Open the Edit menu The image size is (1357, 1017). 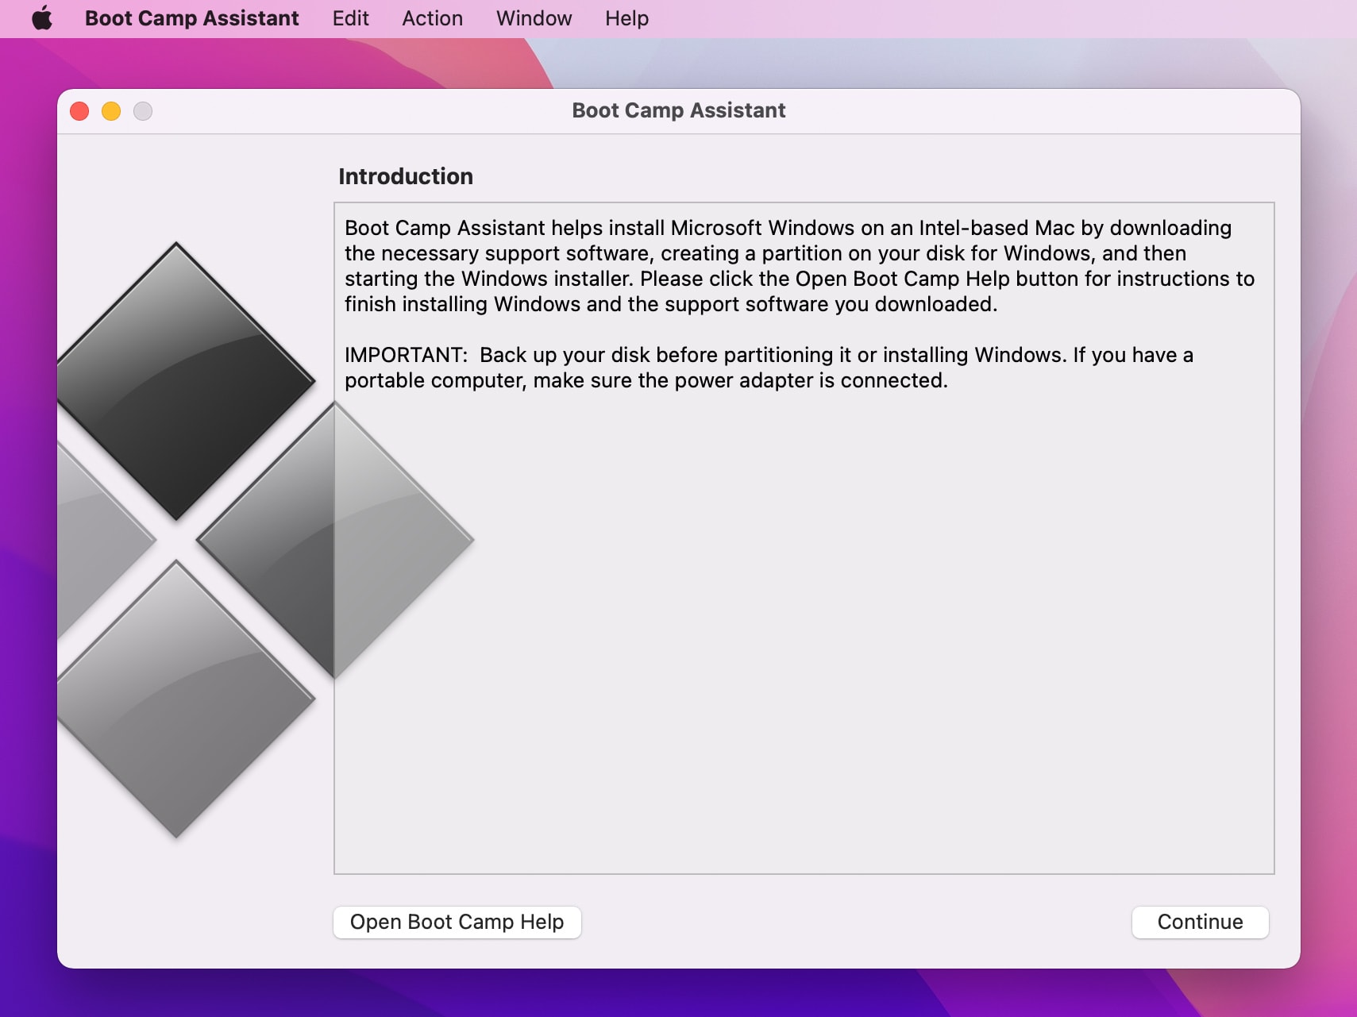tap(349, 17)
